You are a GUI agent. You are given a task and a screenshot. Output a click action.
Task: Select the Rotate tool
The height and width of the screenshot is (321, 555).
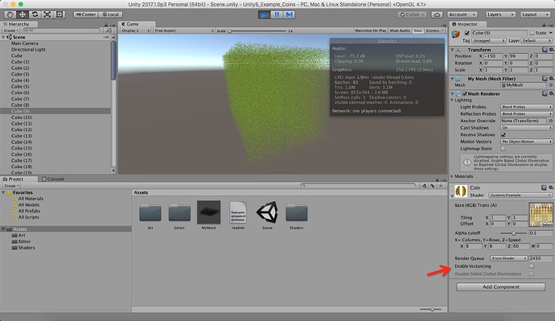tap(35, 14)
